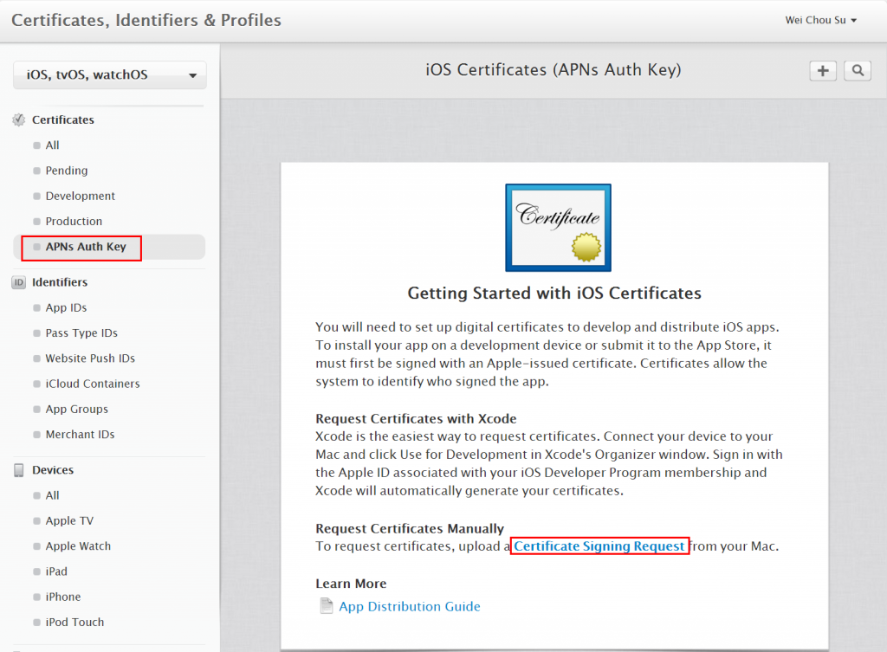
Task: Open Website Push IDs
Action: click(90, 358)
